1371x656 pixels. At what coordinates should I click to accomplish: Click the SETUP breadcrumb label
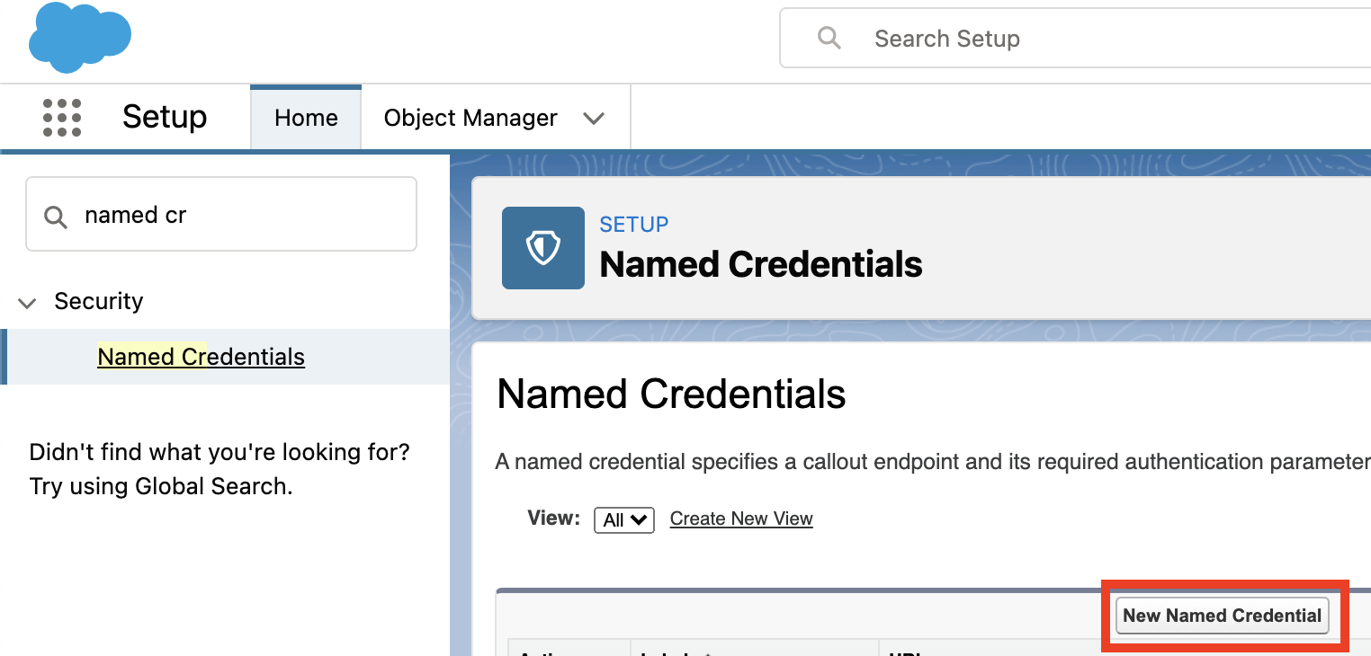(634, 225)
